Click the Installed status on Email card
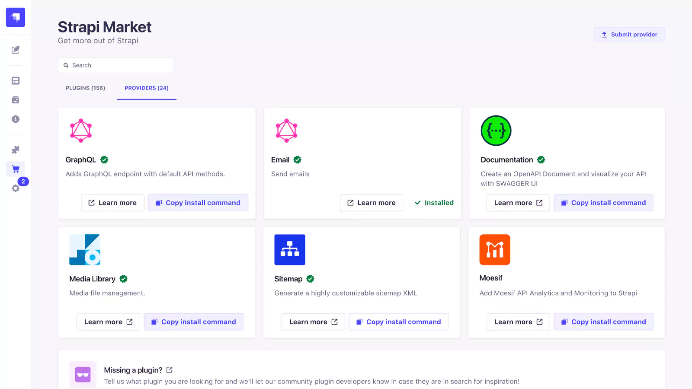Viewport: 692px width, 389px height. pos(434,203)
